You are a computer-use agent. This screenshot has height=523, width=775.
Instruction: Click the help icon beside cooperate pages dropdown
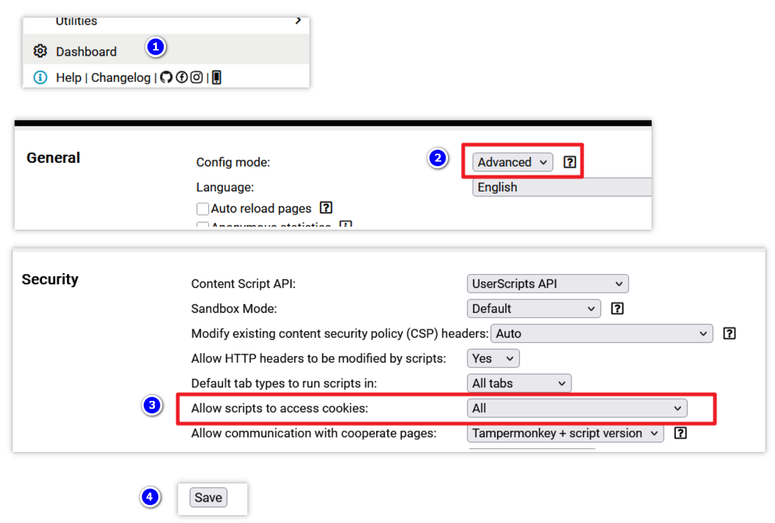pyautogui.click(x=681, y=433)
